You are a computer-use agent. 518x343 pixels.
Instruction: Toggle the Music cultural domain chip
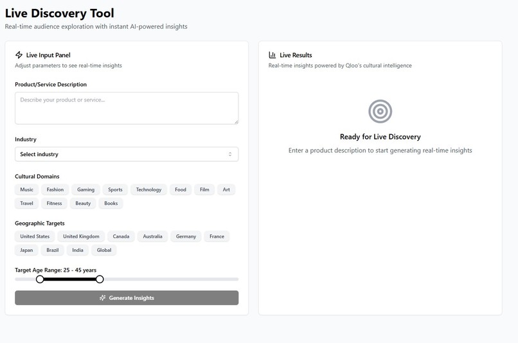pyautogui.click(x=27, y=189)
